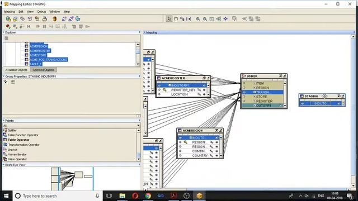Viewport: 358px width, 201px height.
Task: Open the Debug menu
Action: 41,11
